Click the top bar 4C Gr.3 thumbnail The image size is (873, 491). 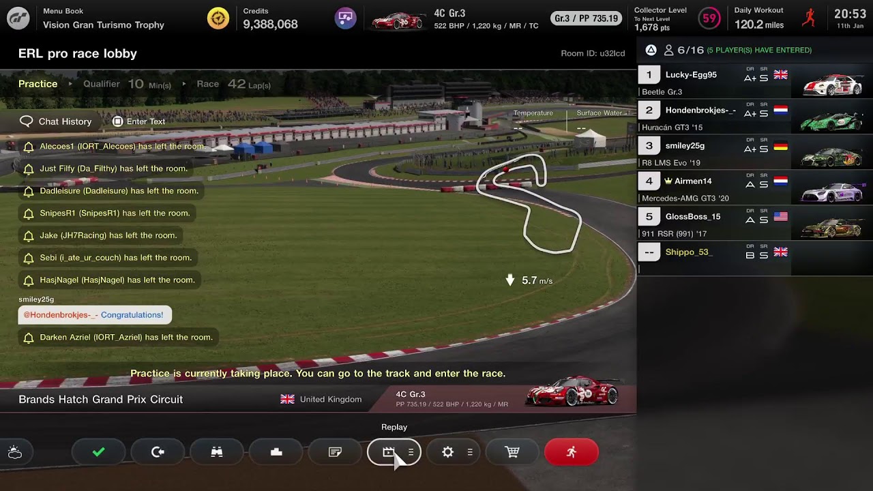(x=398, y=20)
